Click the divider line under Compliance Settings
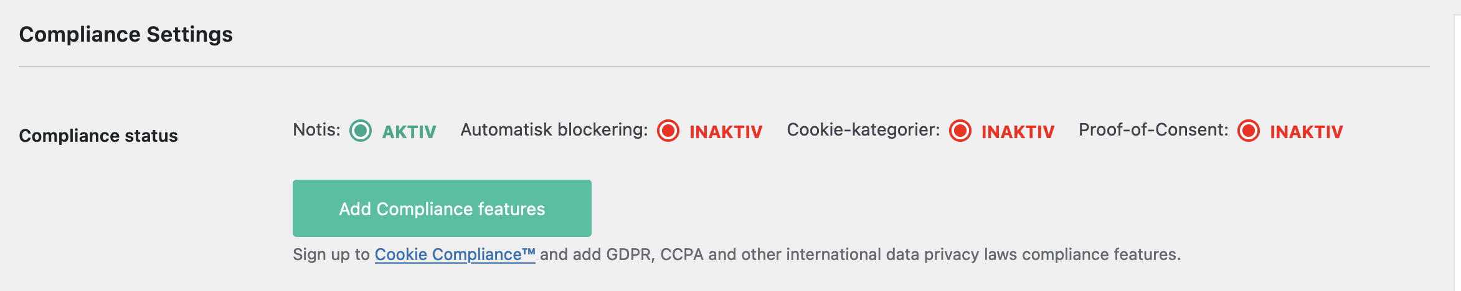The width and height of the screenshot is (1461, 291). (724, 67)
